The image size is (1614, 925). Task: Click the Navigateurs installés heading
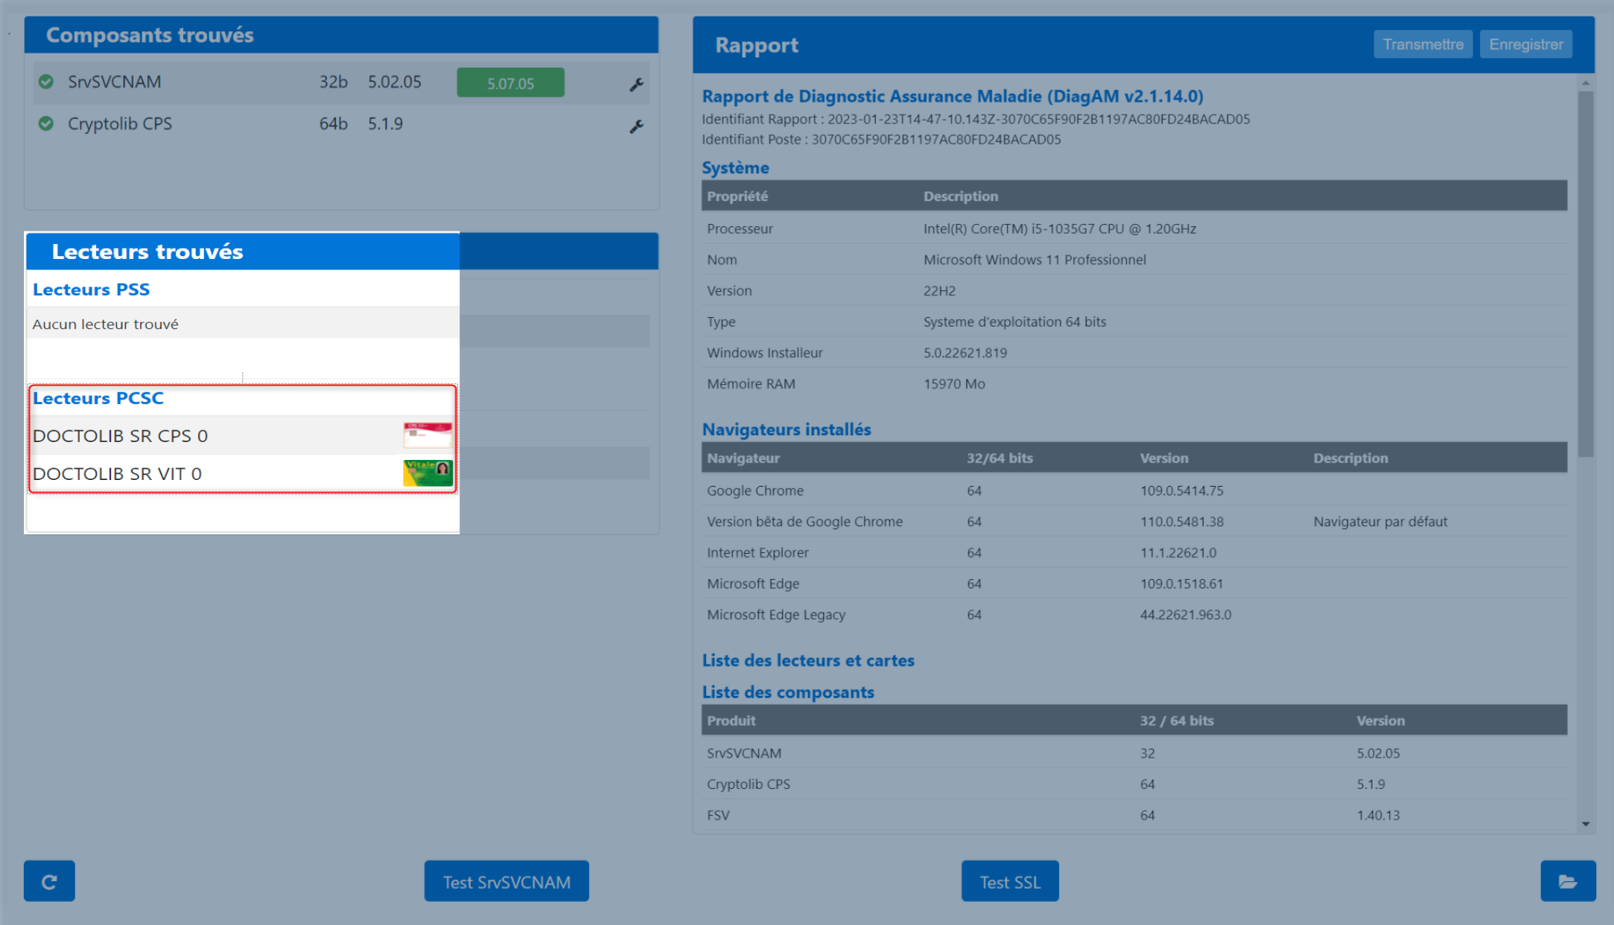pyautogui.click(x=787, y=429)
